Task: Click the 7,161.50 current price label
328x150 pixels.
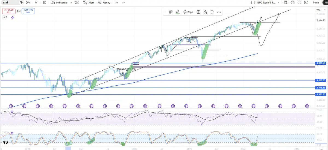Action: 321,20
